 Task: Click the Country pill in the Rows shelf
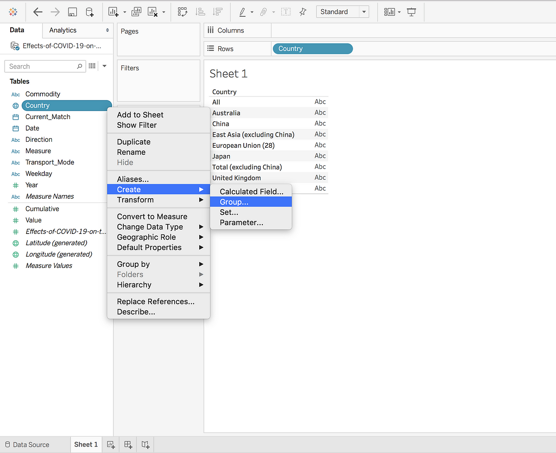(x=312, y=48)
